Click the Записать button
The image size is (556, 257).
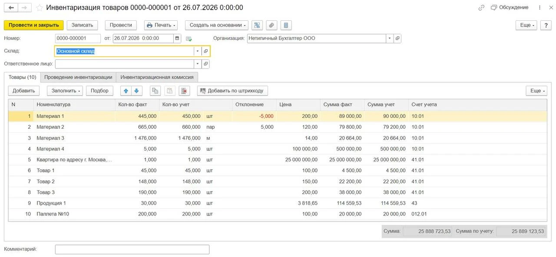83,25
